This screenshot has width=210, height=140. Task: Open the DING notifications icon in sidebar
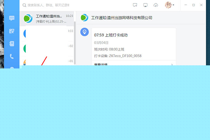point(12,31)
